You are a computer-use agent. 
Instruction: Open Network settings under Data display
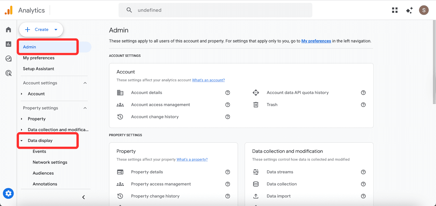tap(50, 162)
